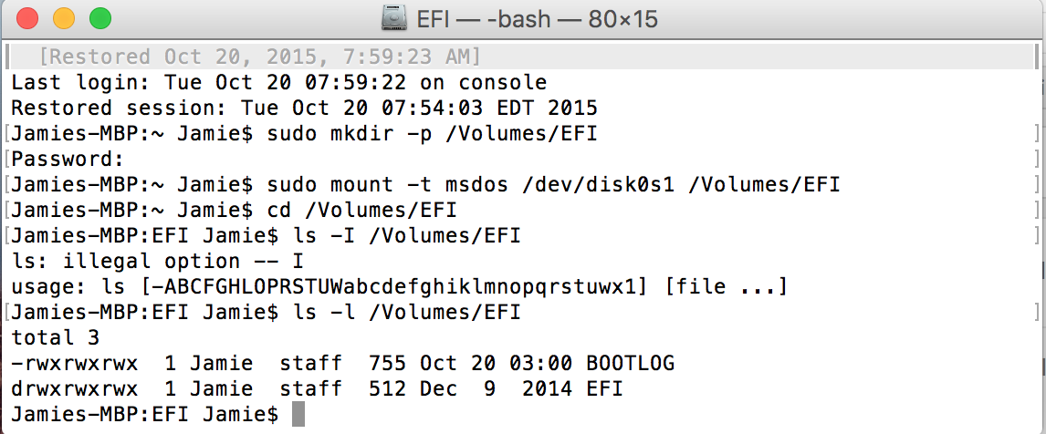Click the Password prompt line
Image resolution: width=1046 pixels, height=434 pixels.
68,160
